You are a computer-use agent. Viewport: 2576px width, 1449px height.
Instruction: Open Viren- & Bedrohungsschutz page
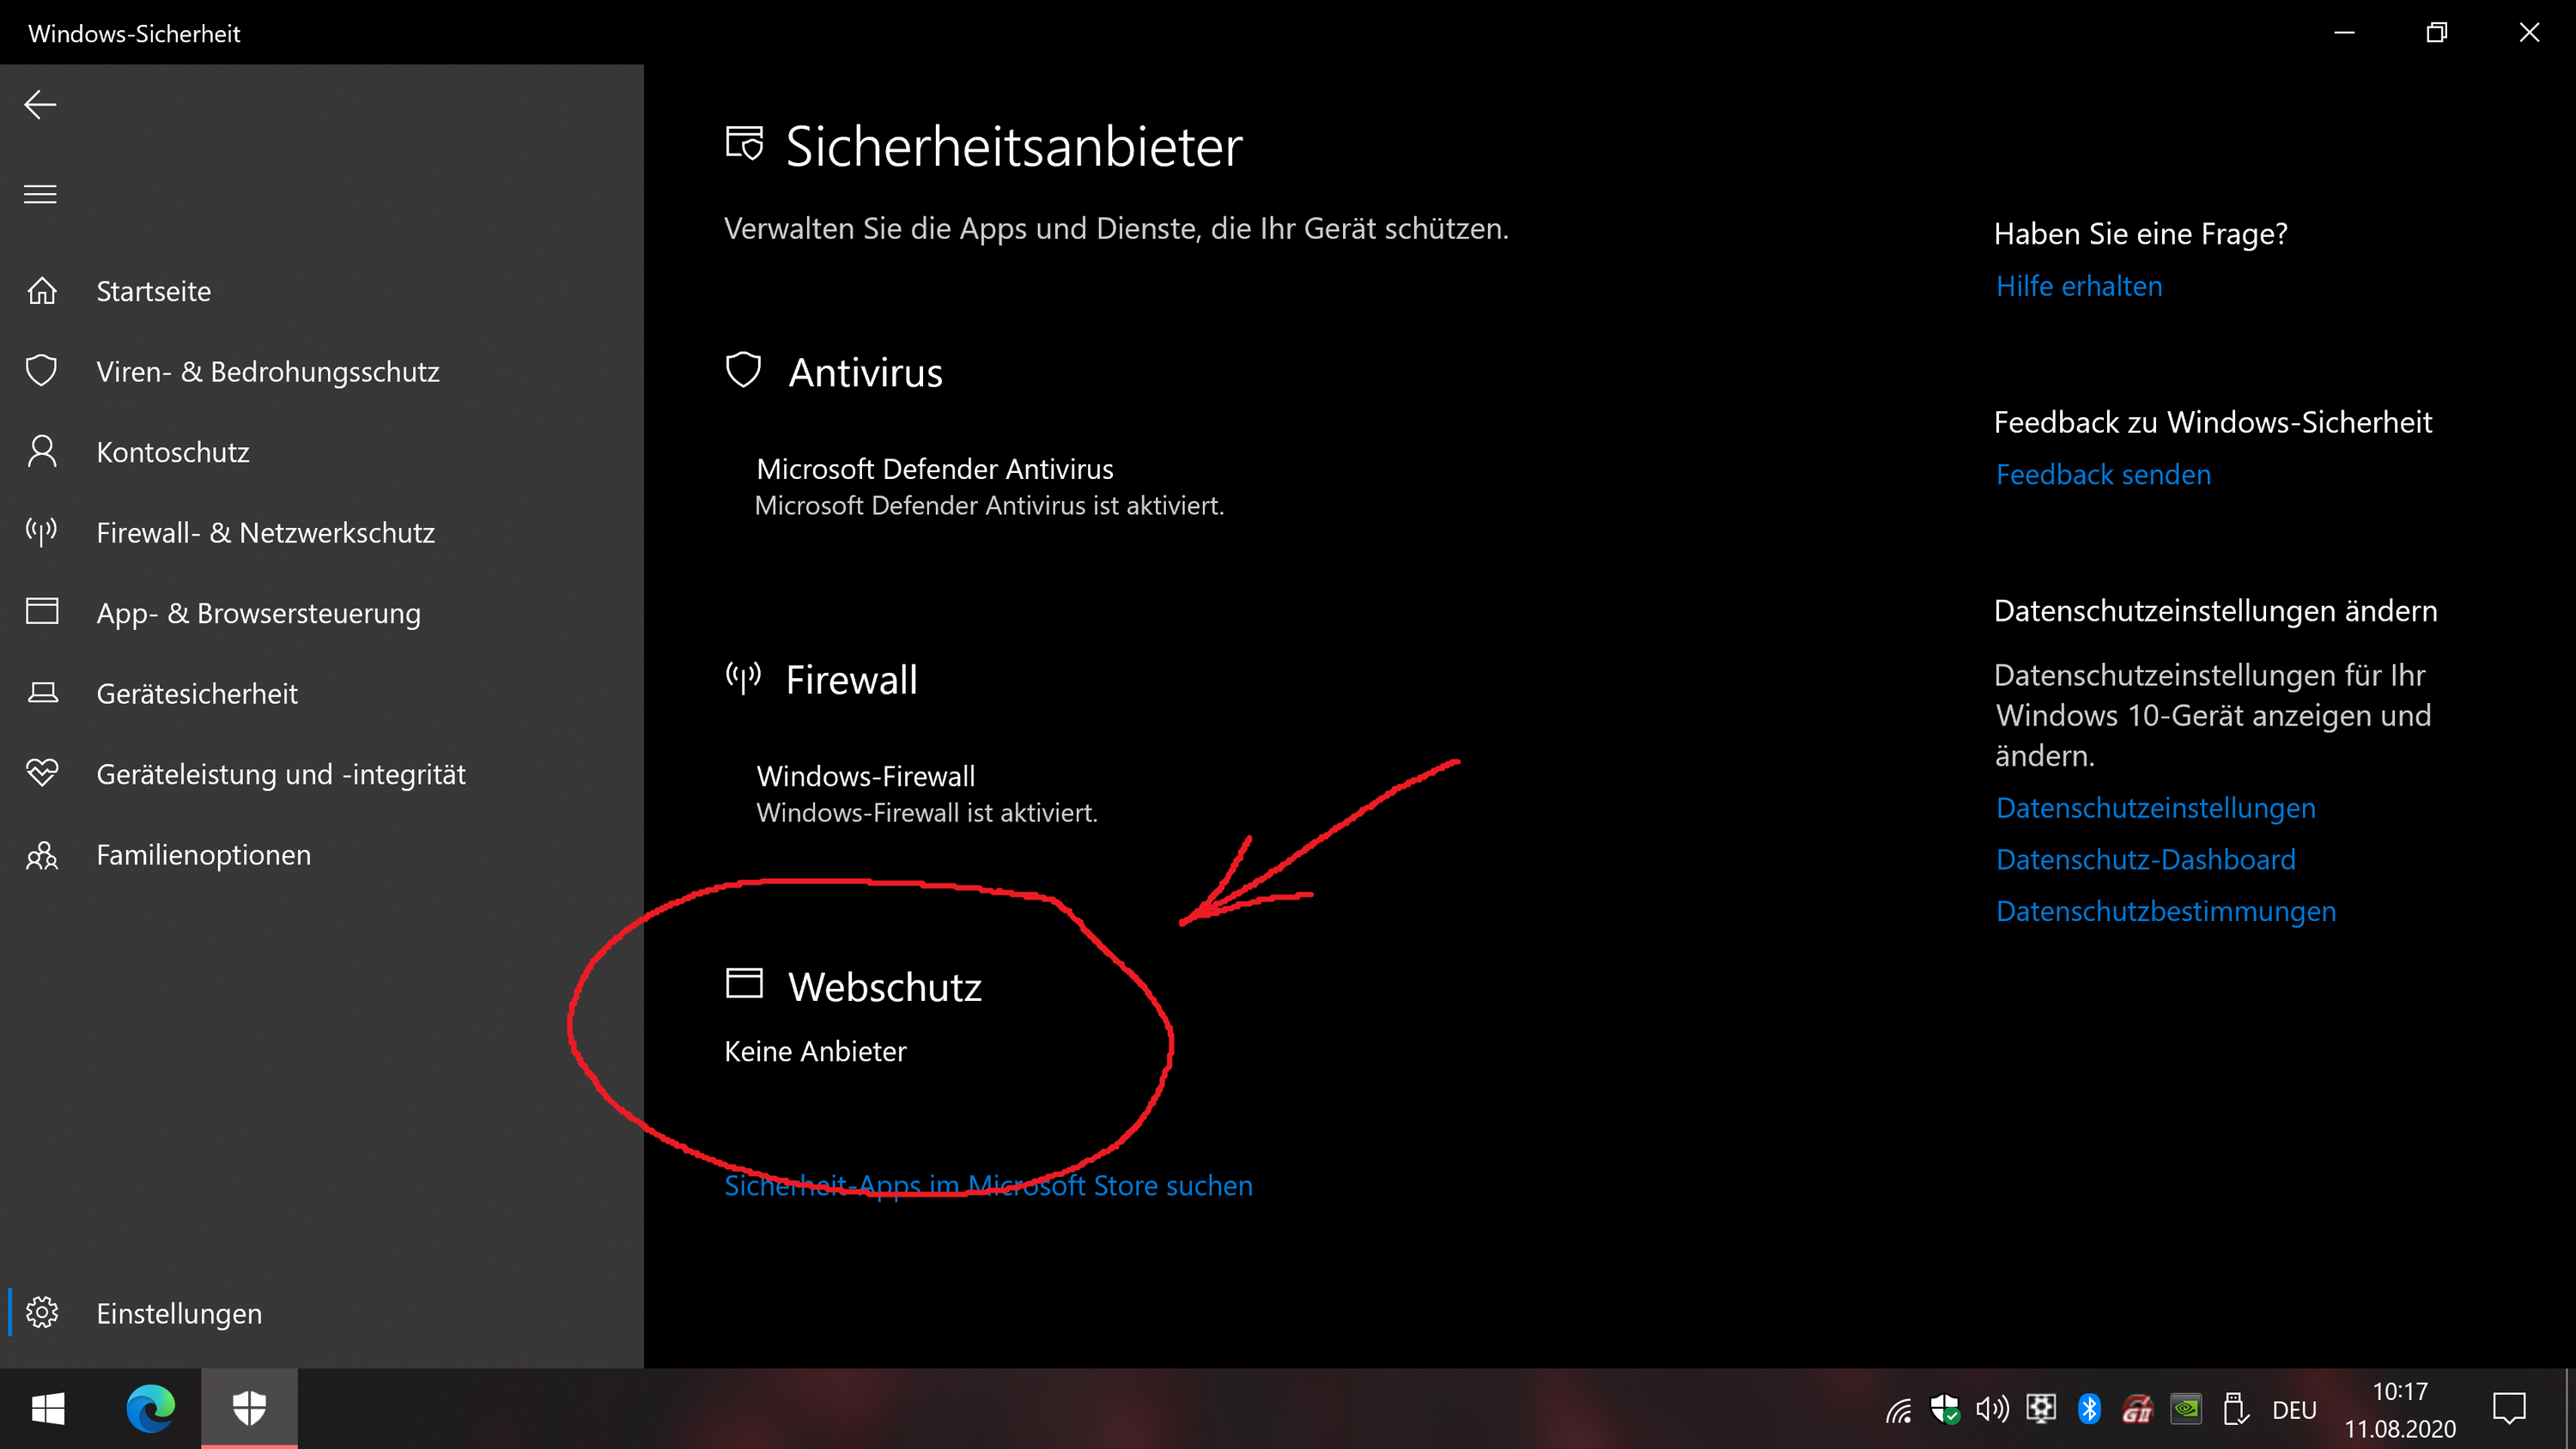click(x=322, y=371)
